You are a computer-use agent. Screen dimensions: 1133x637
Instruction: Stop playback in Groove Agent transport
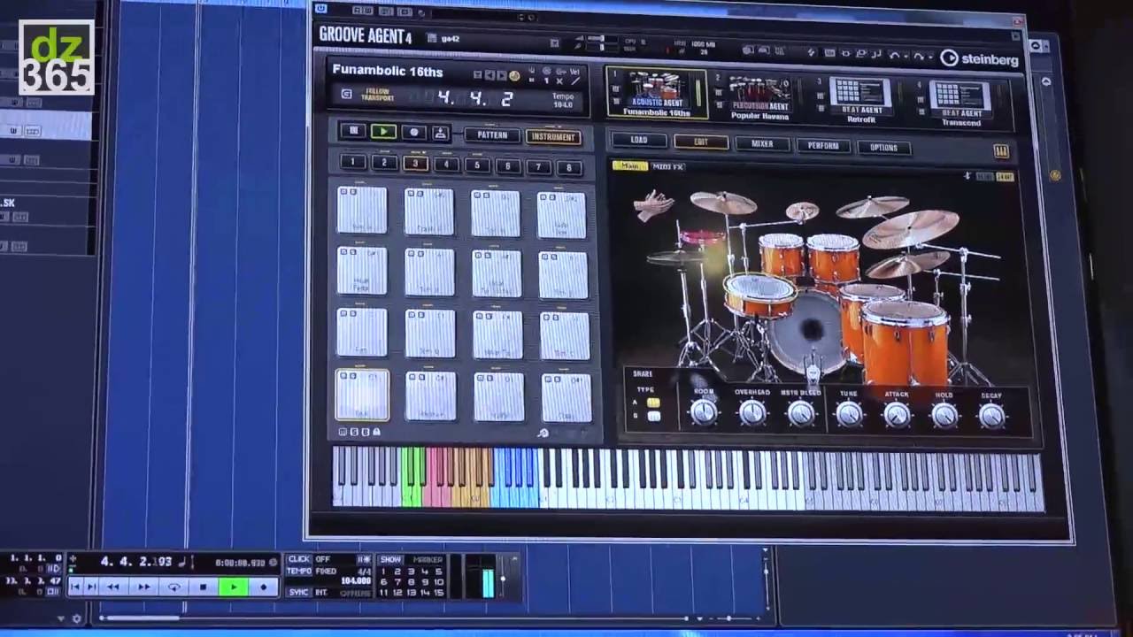[353, 131]
